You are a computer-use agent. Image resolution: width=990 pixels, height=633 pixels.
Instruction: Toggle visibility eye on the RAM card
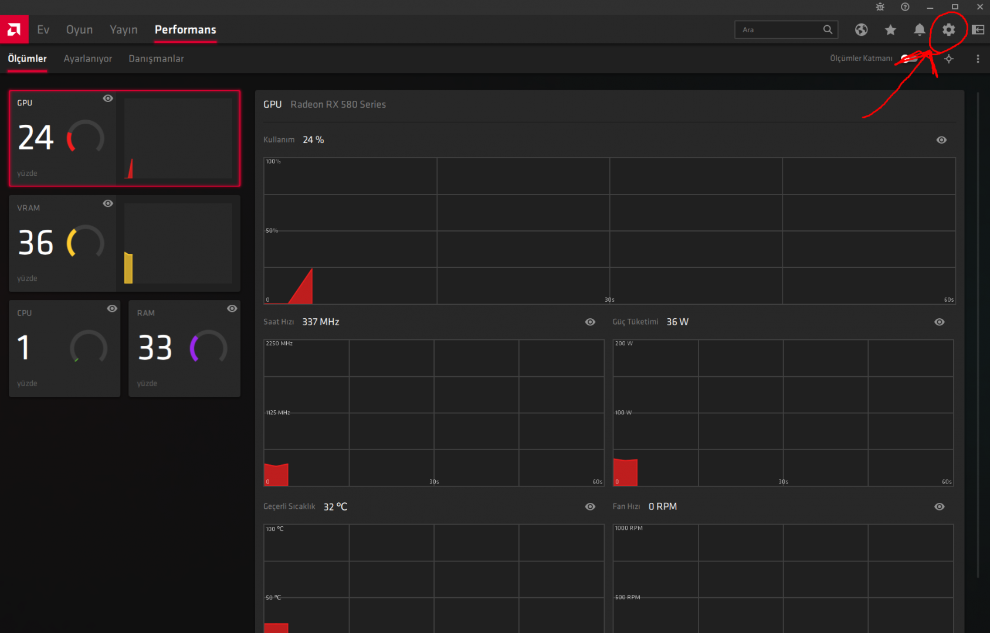232,308
